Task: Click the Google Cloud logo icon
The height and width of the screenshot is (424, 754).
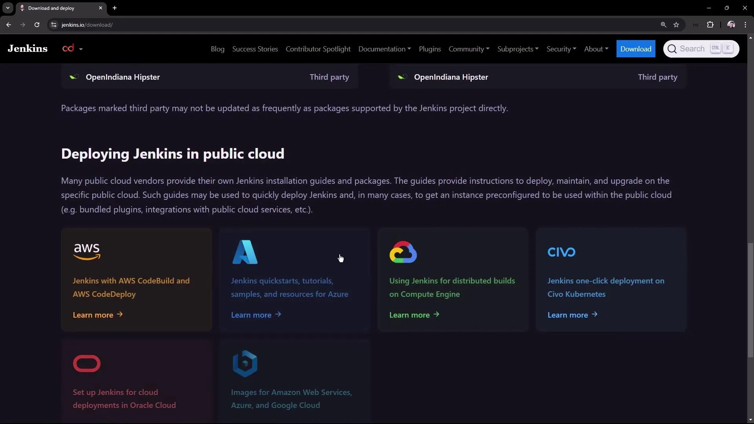Action: point(403,252)
